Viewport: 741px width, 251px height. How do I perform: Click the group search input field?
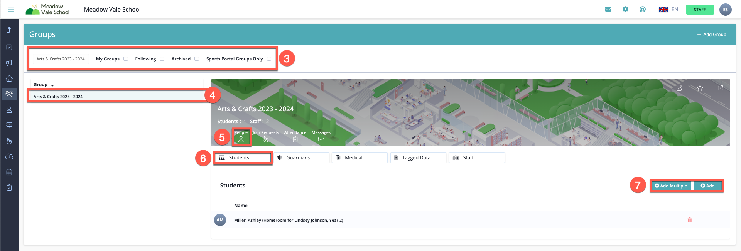61,59
